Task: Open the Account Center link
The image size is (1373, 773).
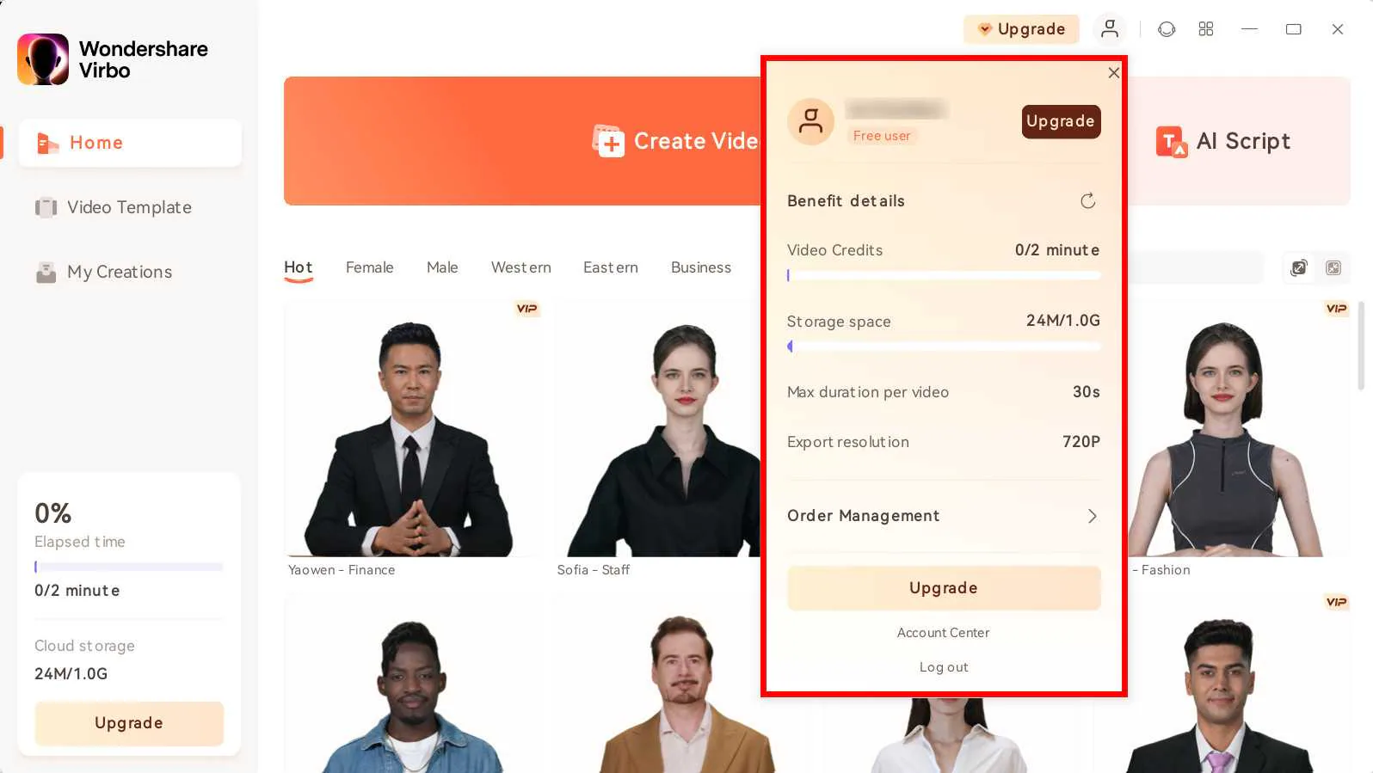Action: click(944, 633)
